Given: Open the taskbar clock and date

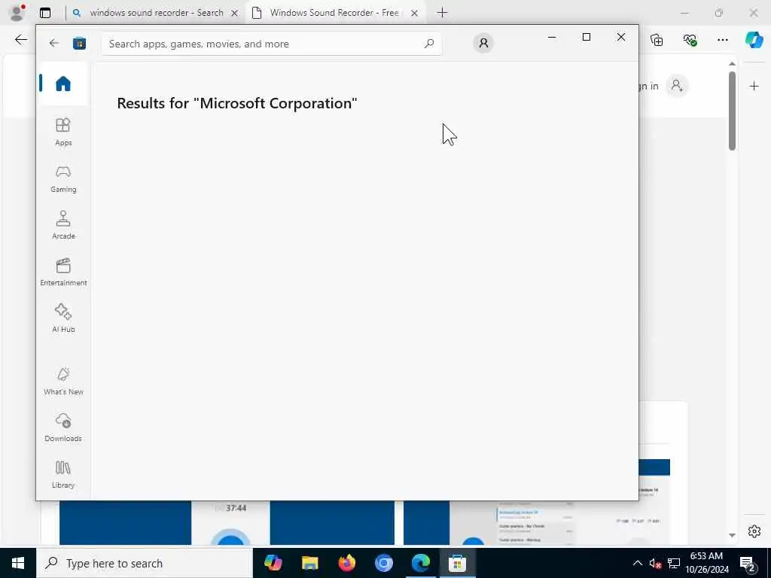Looking at the screenshot, I should click(x=706, y=563).
